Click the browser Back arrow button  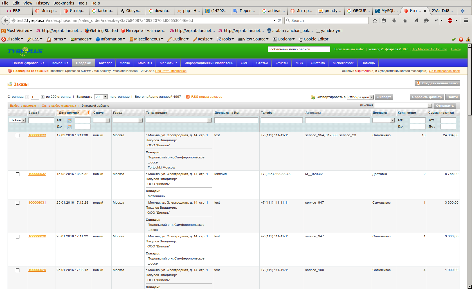click(6, 21)
